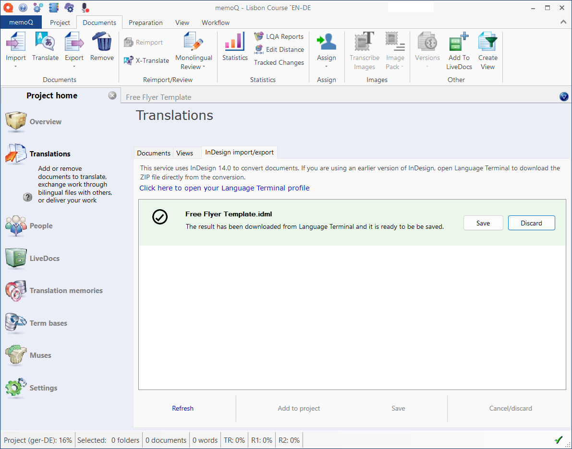Click the green check mark in status bar
Viewport: 572px width, 449px height.
click(558, 439)
